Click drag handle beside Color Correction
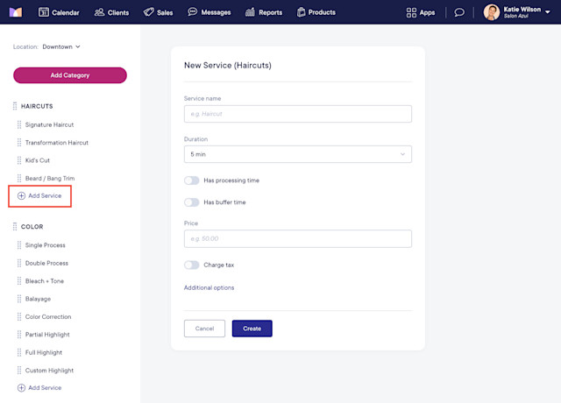This screenshot has width=561, height=403. pos(19,316)
